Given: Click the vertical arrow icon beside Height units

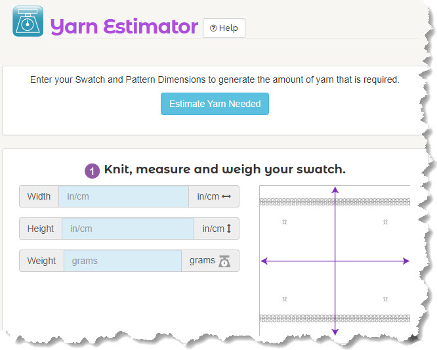Looking at the screenshot, I should pos(229,229).
